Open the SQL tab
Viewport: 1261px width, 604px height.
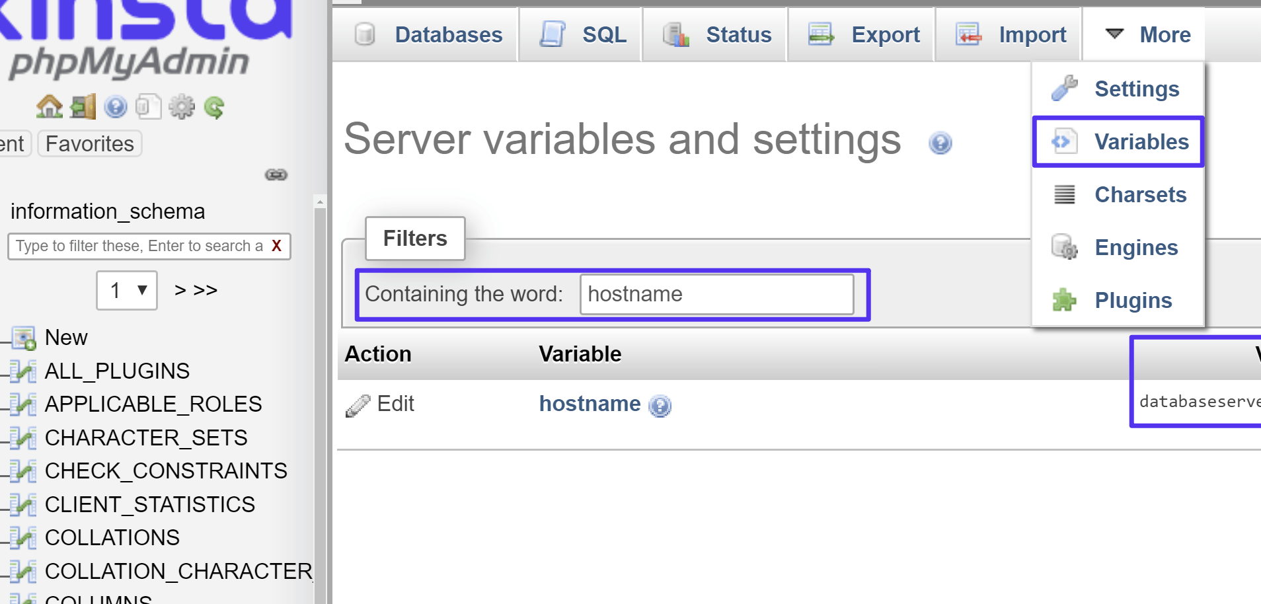pos(580,34)
